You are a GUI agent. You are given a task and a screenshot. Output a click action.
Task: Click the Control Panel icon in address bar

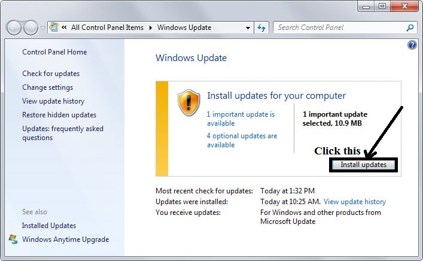(54, 28)
